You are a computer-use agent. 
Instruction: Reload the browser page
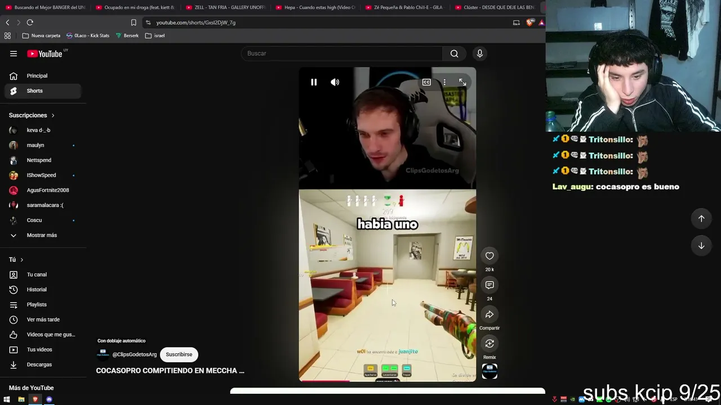point(30,22)
